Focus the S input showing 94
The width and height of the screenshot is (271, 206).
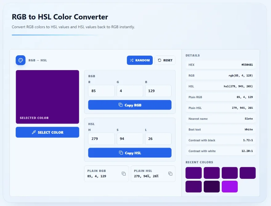(x=130, y=139)
